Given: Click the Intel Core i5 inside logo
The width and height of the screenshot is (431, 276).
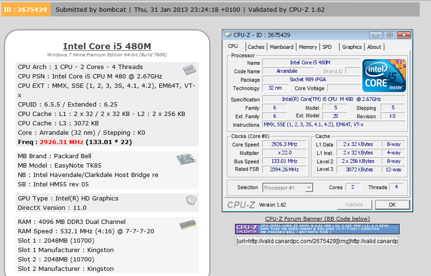Looking at the screenshot, I should (x=384, y=75).
